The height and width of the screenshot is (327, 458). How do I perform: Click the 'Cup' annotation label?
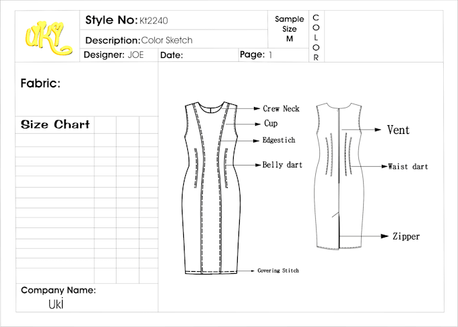click(271, 123)
